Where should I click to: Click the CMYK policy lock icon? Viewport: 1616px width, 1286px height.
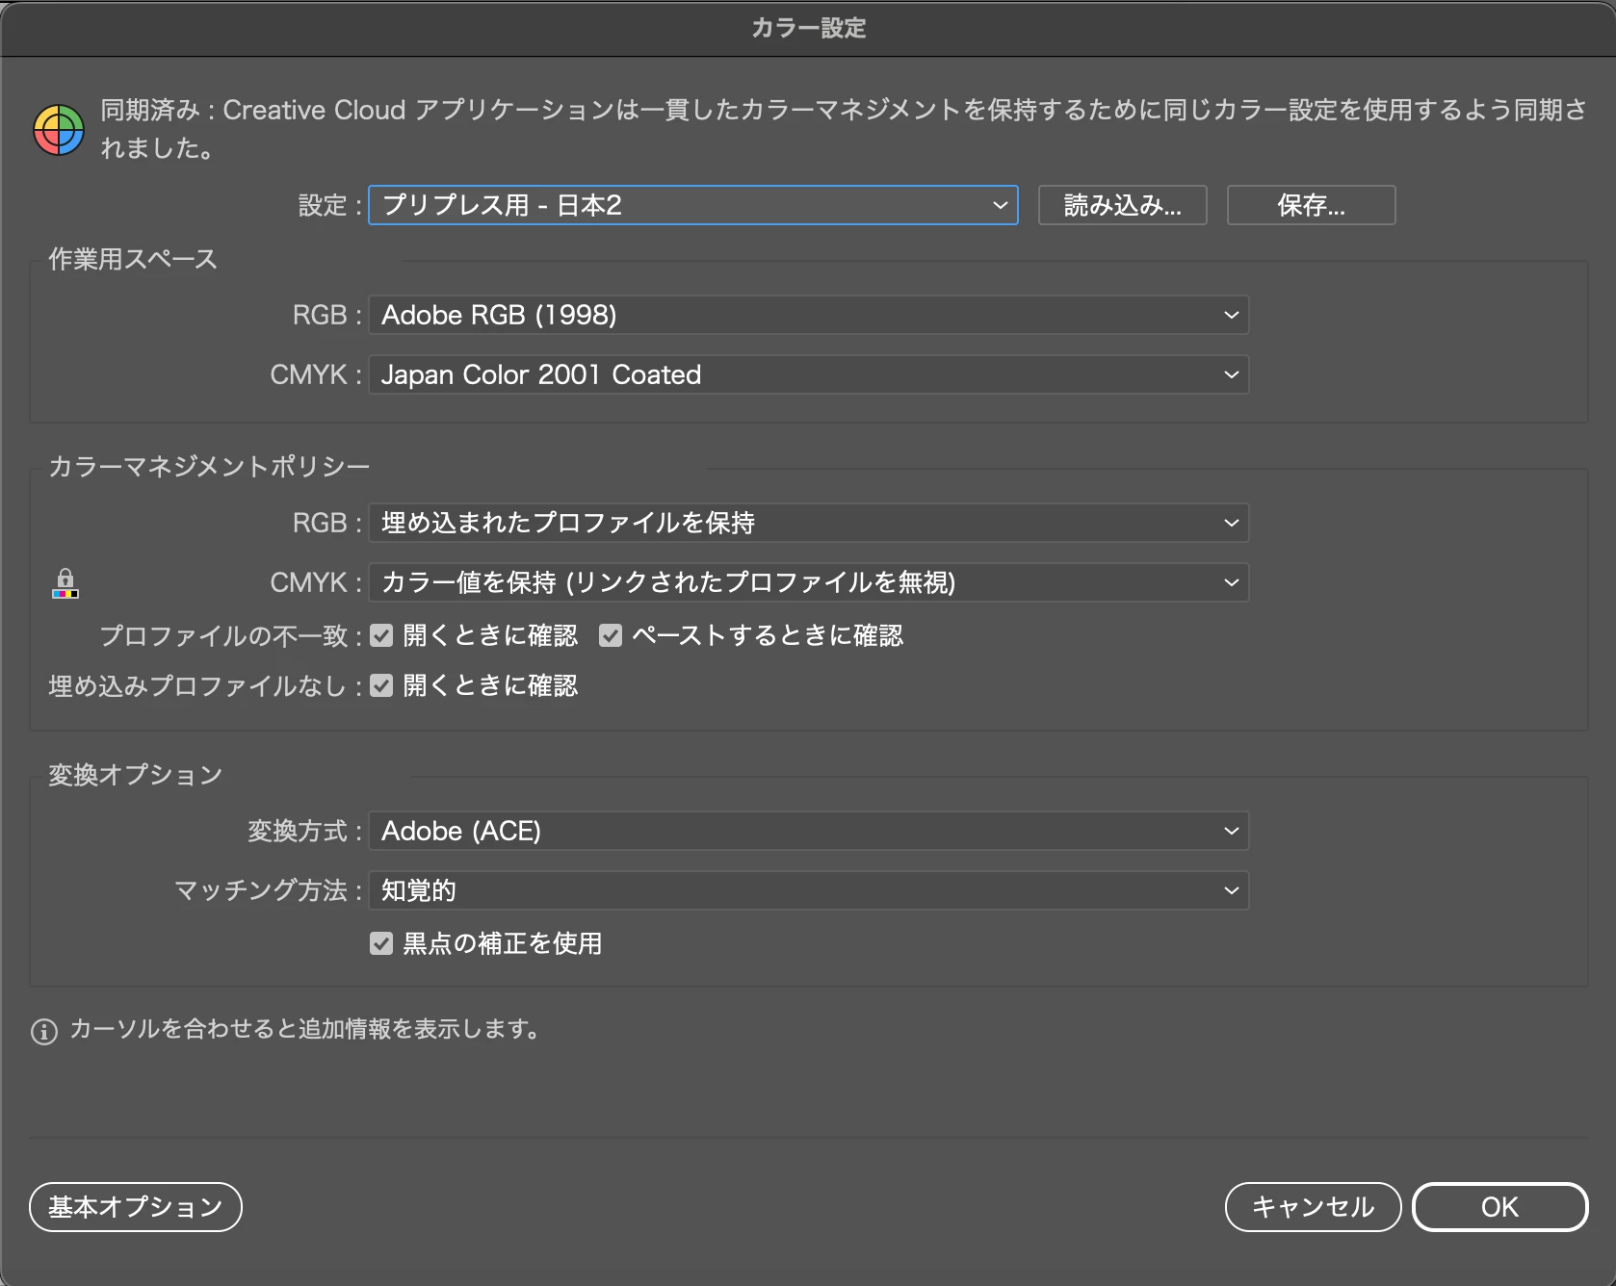[x=65, y=583]
